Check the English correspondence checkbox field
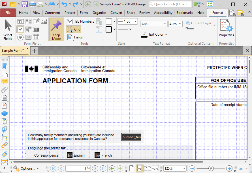252x173 pixels. coord(70,155)
